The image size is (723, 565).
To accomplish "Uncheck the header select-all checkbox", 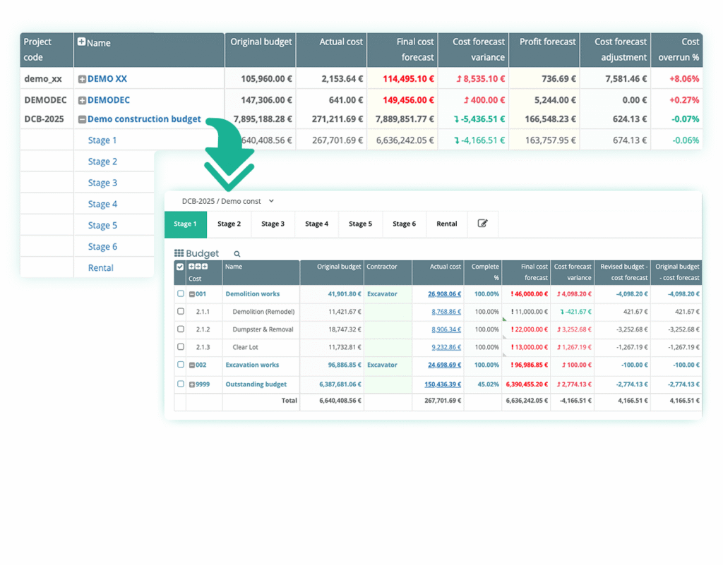I will (x=180, y=267).
